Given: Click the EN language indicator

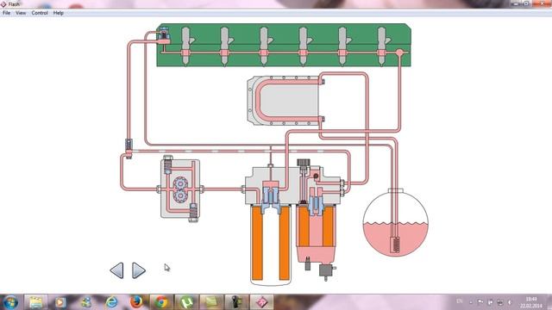Looking at the screenshot, I should 460,301.
